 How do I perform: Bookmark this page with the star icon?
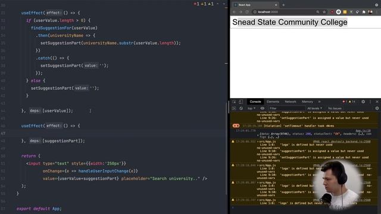coord(324,12)
